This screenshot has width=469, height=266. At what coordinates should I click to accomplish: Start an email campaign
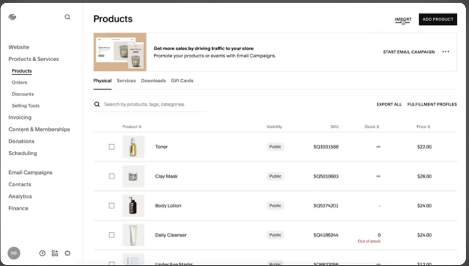click(408, 52)
